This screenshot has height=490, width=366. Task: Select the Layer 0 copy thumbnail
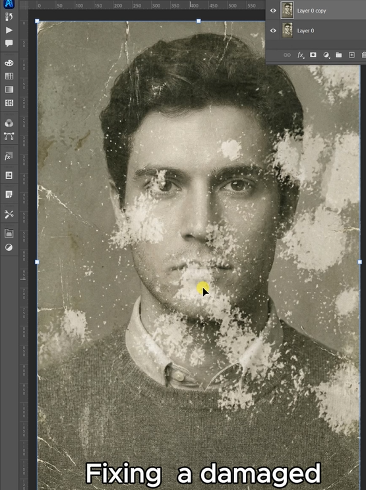[x=287, y=11]
